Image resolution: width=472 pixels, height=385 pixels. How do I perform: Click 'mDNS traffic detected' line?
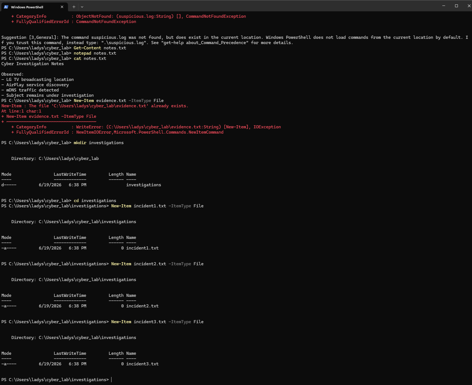(30, 90)
